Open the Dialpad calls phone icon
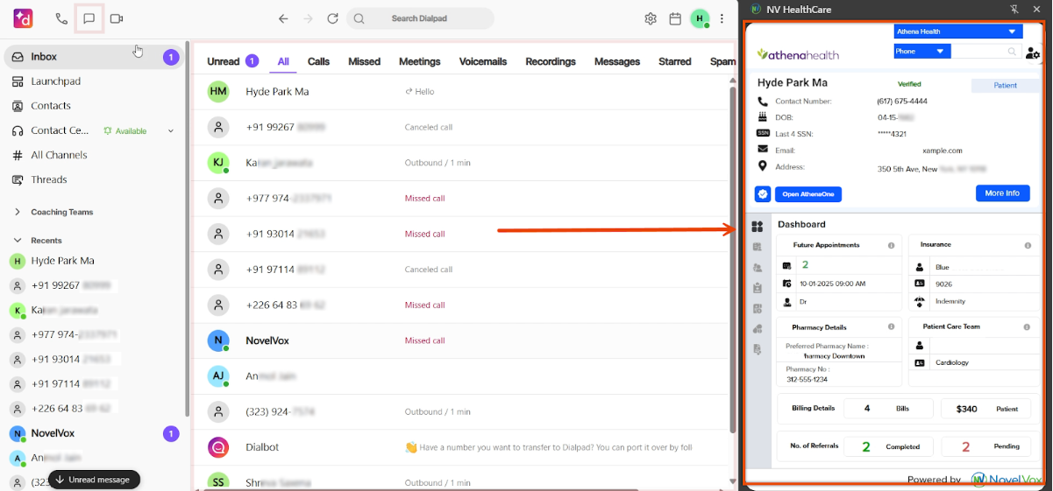 click(x=61, y=18)
